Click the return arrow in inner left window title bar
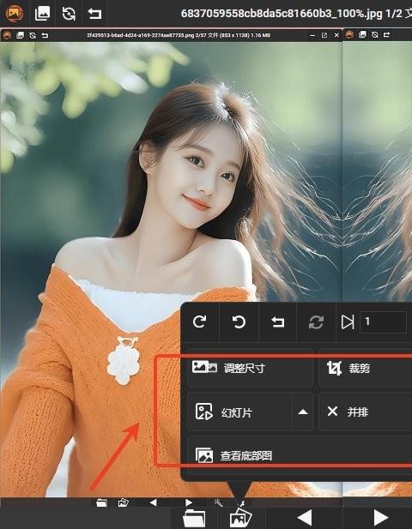The width and height of the screenshot is (412, 529). (45, 35)
